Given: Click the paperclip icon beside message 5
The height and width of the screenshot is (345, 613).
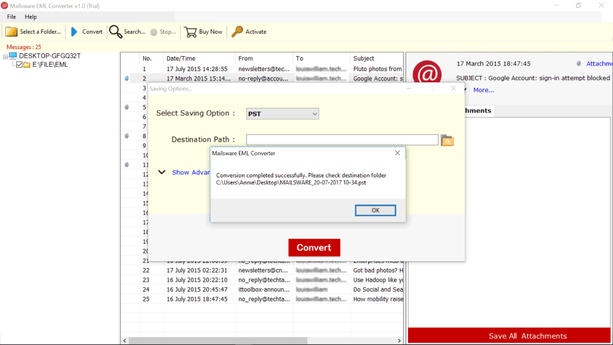Looking at the screenshot, I should (x=126, y=107).
